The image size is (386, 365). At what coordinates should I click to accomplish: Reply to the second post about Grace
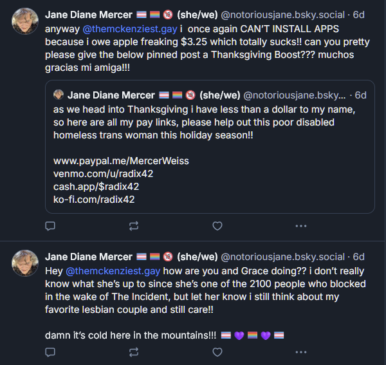pyautogui.click(x=50, y=352)
